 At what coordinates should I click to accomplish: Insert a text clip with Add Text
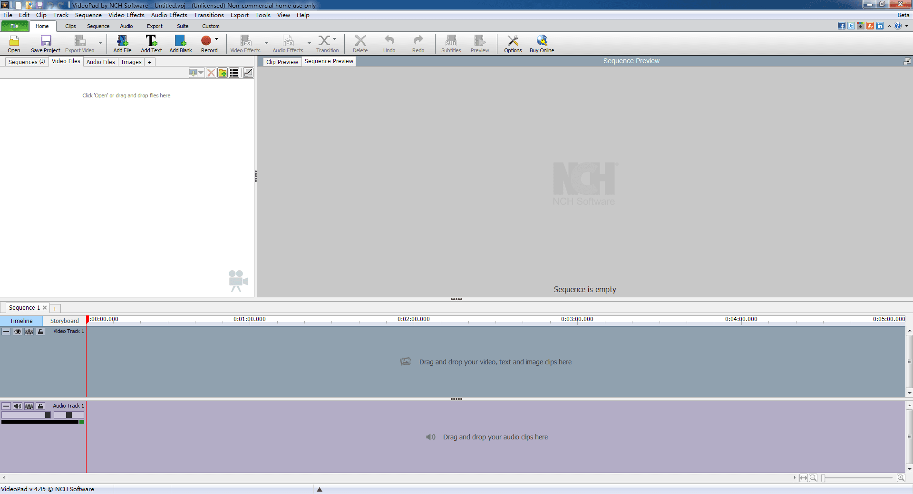[x=151, y=44]
